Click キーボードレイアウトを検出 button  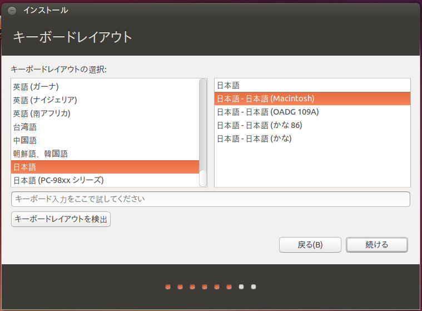61,219
